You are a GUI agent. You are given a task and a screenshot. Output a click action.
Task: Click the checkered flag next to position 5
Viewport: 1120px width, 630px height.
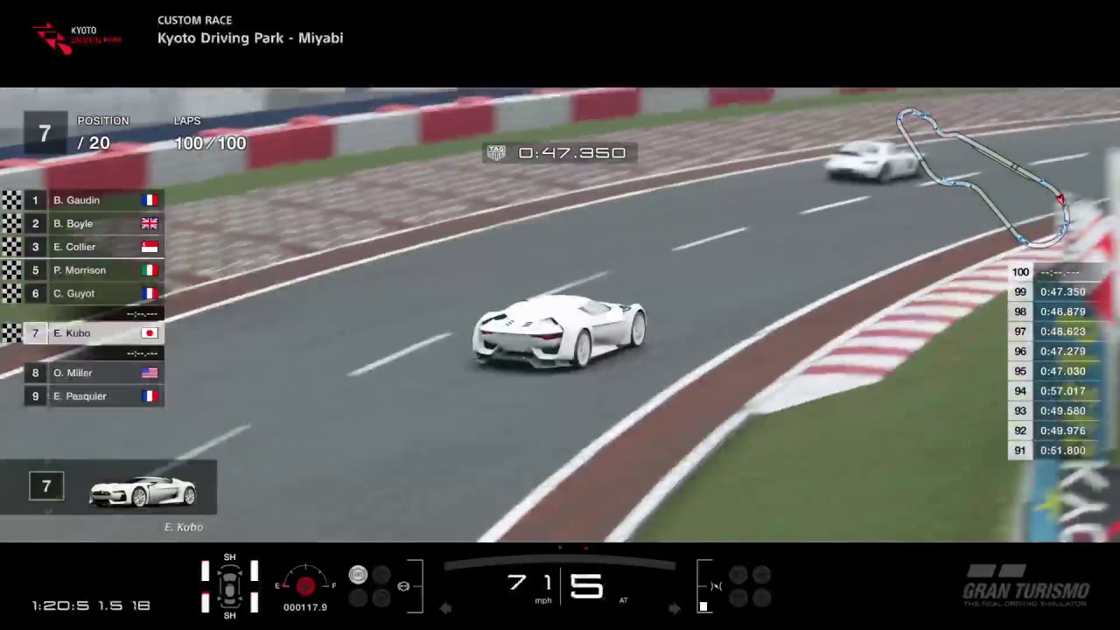(x=11, y=270)
